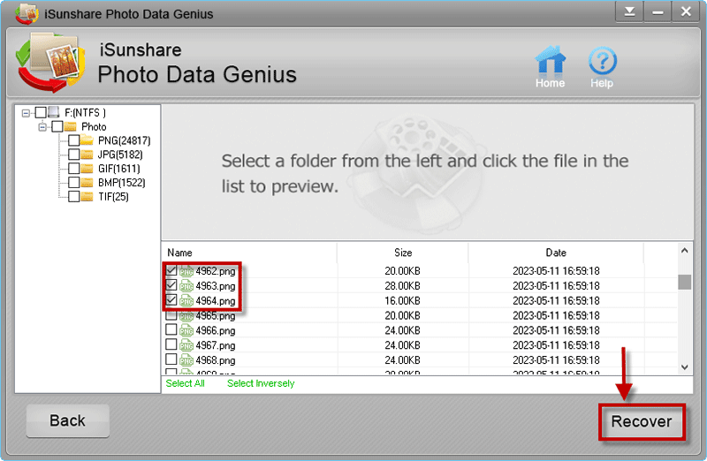Image resolution: width=707 pixels, height=461 pixels.
Task: Click the Select Inversely link
Action: (x=261, y=383)
